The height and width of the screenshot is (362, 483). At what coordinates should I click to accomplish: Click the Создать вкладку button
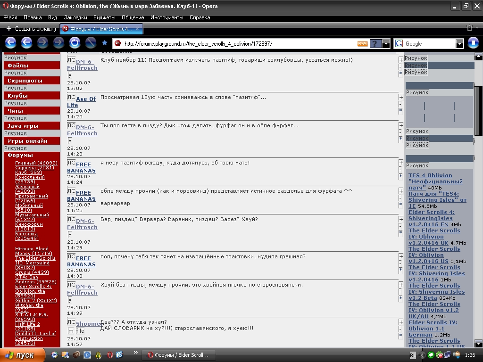click(31, 29)
